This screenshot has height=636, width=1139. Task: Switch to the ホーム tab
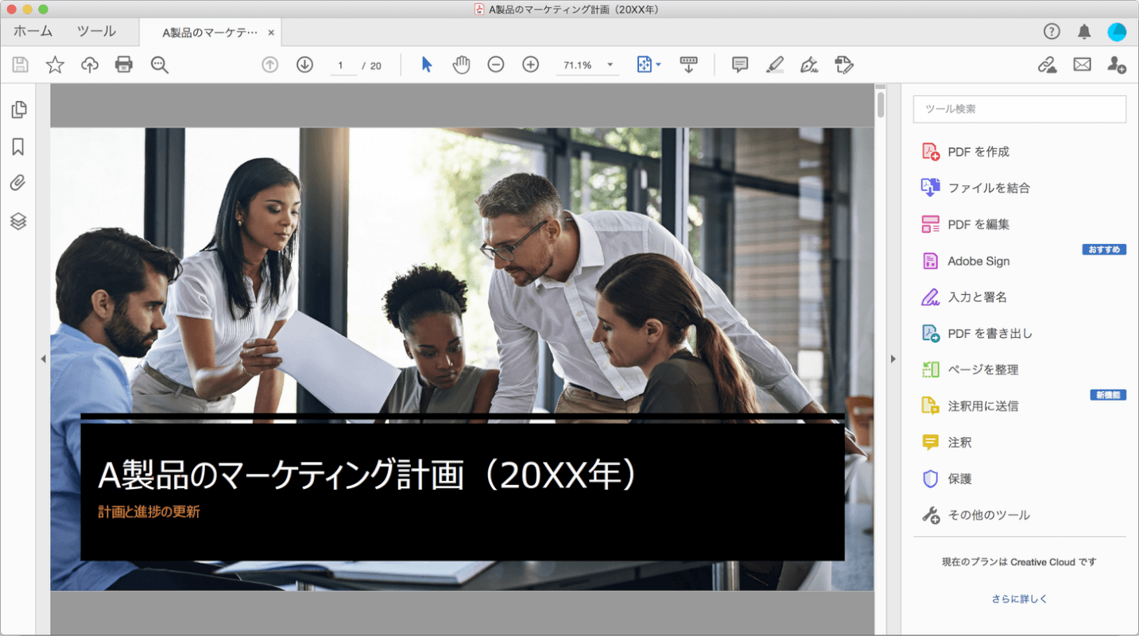coord(33,32)
